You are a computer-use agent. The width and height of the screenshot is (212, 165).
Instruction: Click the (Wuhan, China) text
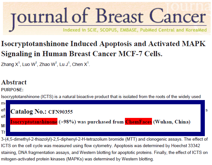(x=172, y=122)
